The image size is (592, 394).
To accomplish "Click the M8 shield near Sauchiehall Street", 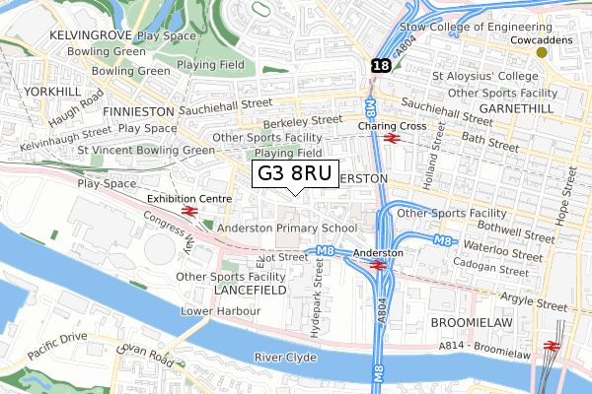I will 371,107.
